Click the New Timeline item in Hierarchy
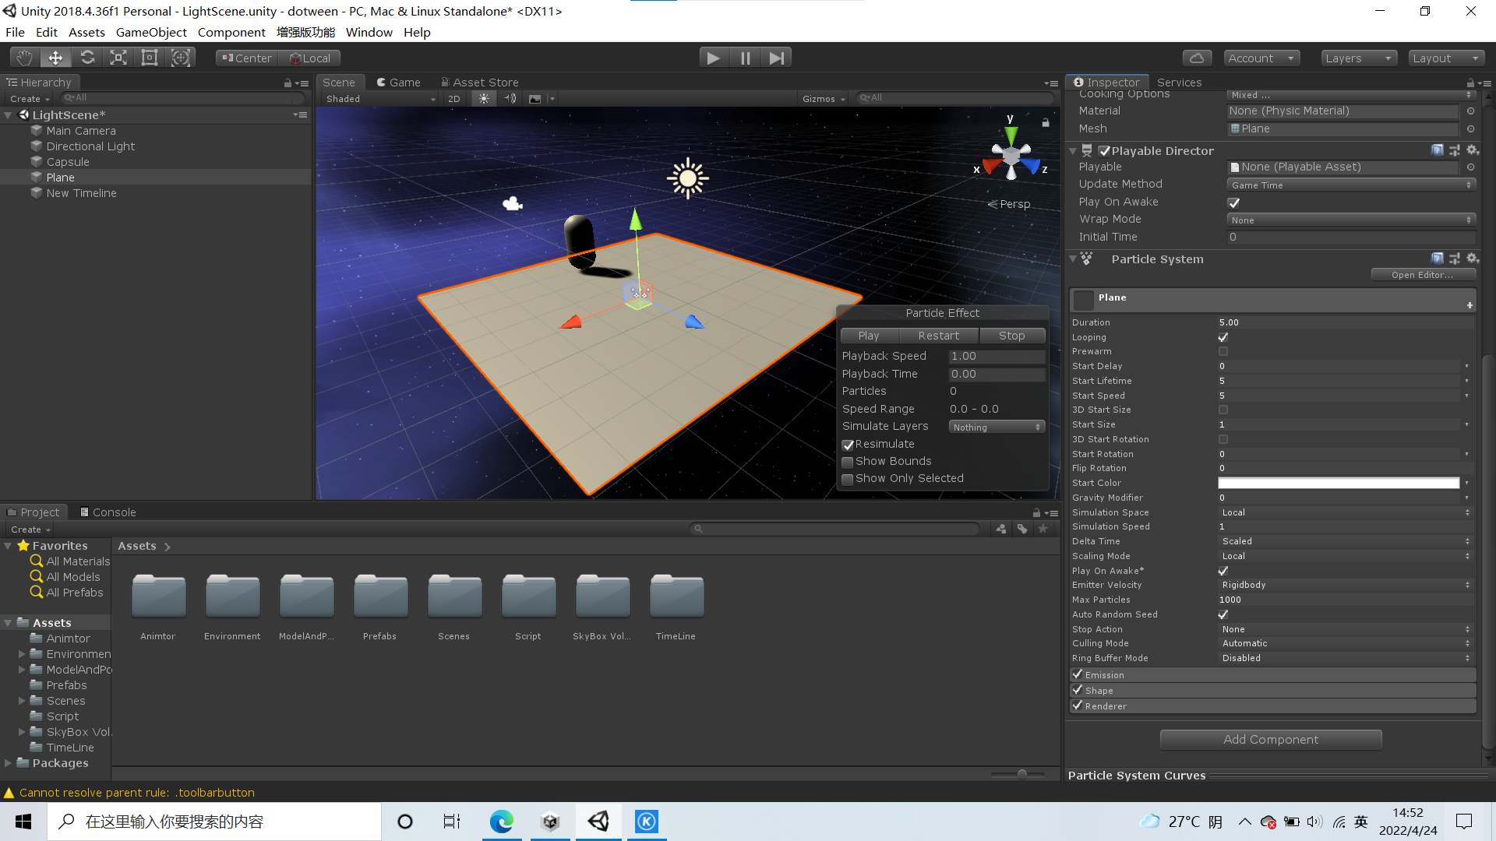This screenshot has width=1496, height=841. pos(81,193)
